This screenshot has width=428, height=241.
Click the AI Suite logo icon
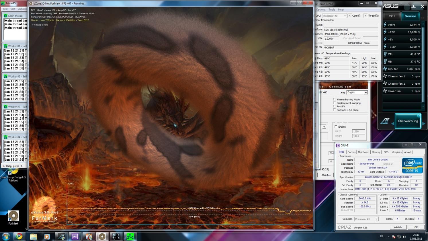pos(385,121)
